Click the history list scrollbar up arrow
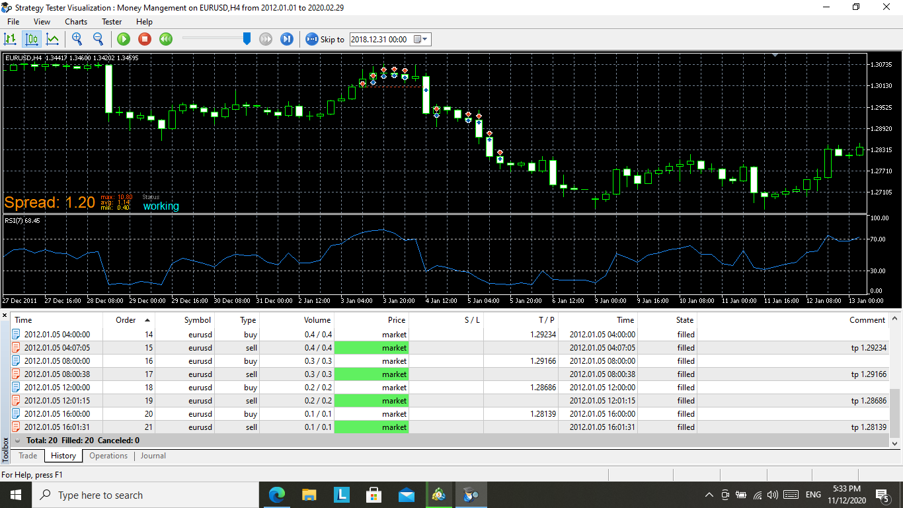This screenshot has height=508, width=903. click(896, 317)
